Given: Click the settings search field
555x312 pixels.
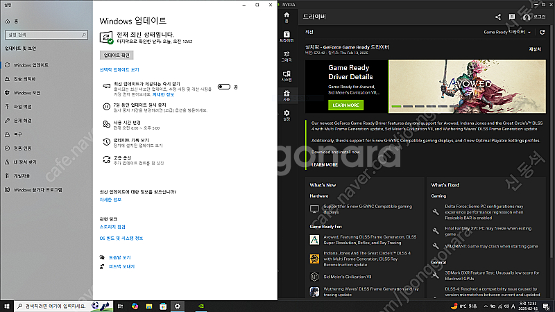Looking at the screenshot, I should tap(46, 35).
